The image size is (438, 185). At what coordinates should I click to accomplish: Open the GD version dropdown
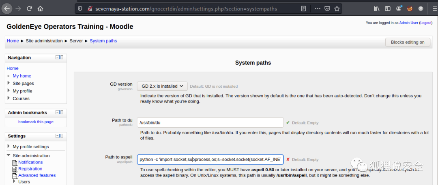(x=162, y=86)
